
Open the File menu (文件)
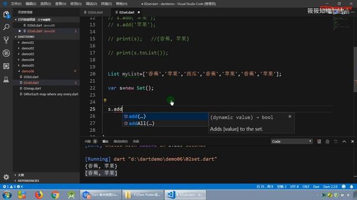tap(16, 4)
